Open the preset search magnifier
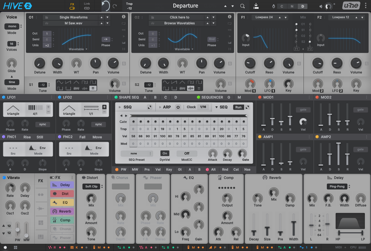Screen dimensions: 371x251 [242, 6]
